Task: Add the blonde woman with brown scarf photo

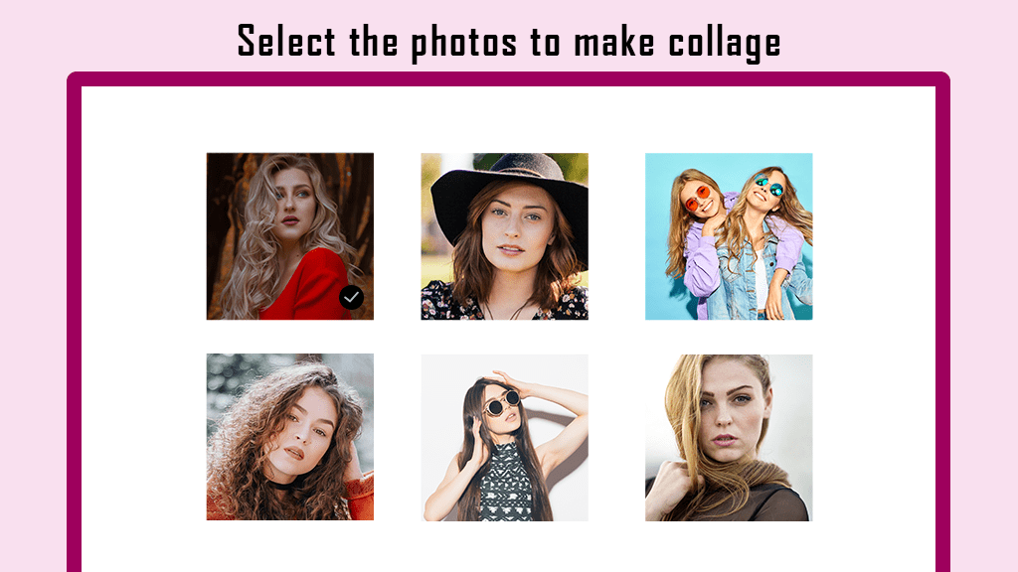Action: point(729,438)
